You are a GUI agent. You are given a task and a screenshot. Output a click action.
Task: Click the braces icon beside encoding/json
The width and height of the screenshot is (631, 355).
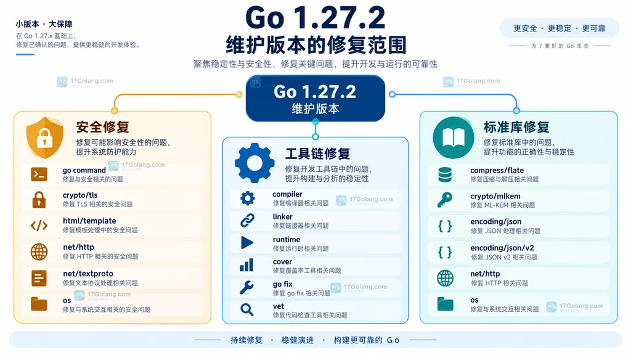[445, 226]
